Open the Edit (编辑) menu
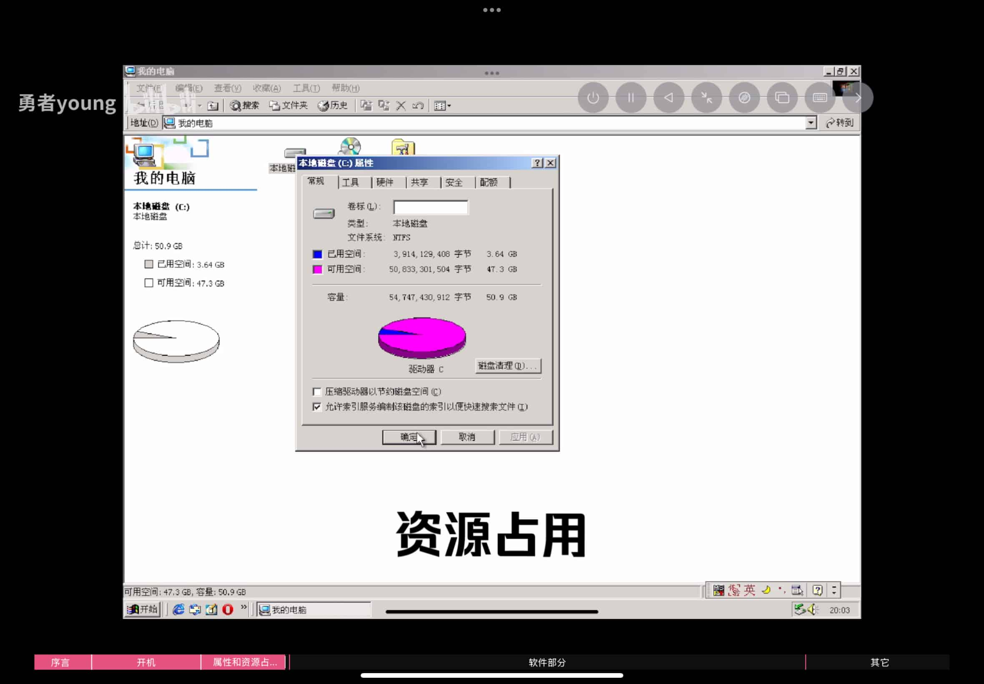Screen dimensions: 984x684 pos(188,88)
